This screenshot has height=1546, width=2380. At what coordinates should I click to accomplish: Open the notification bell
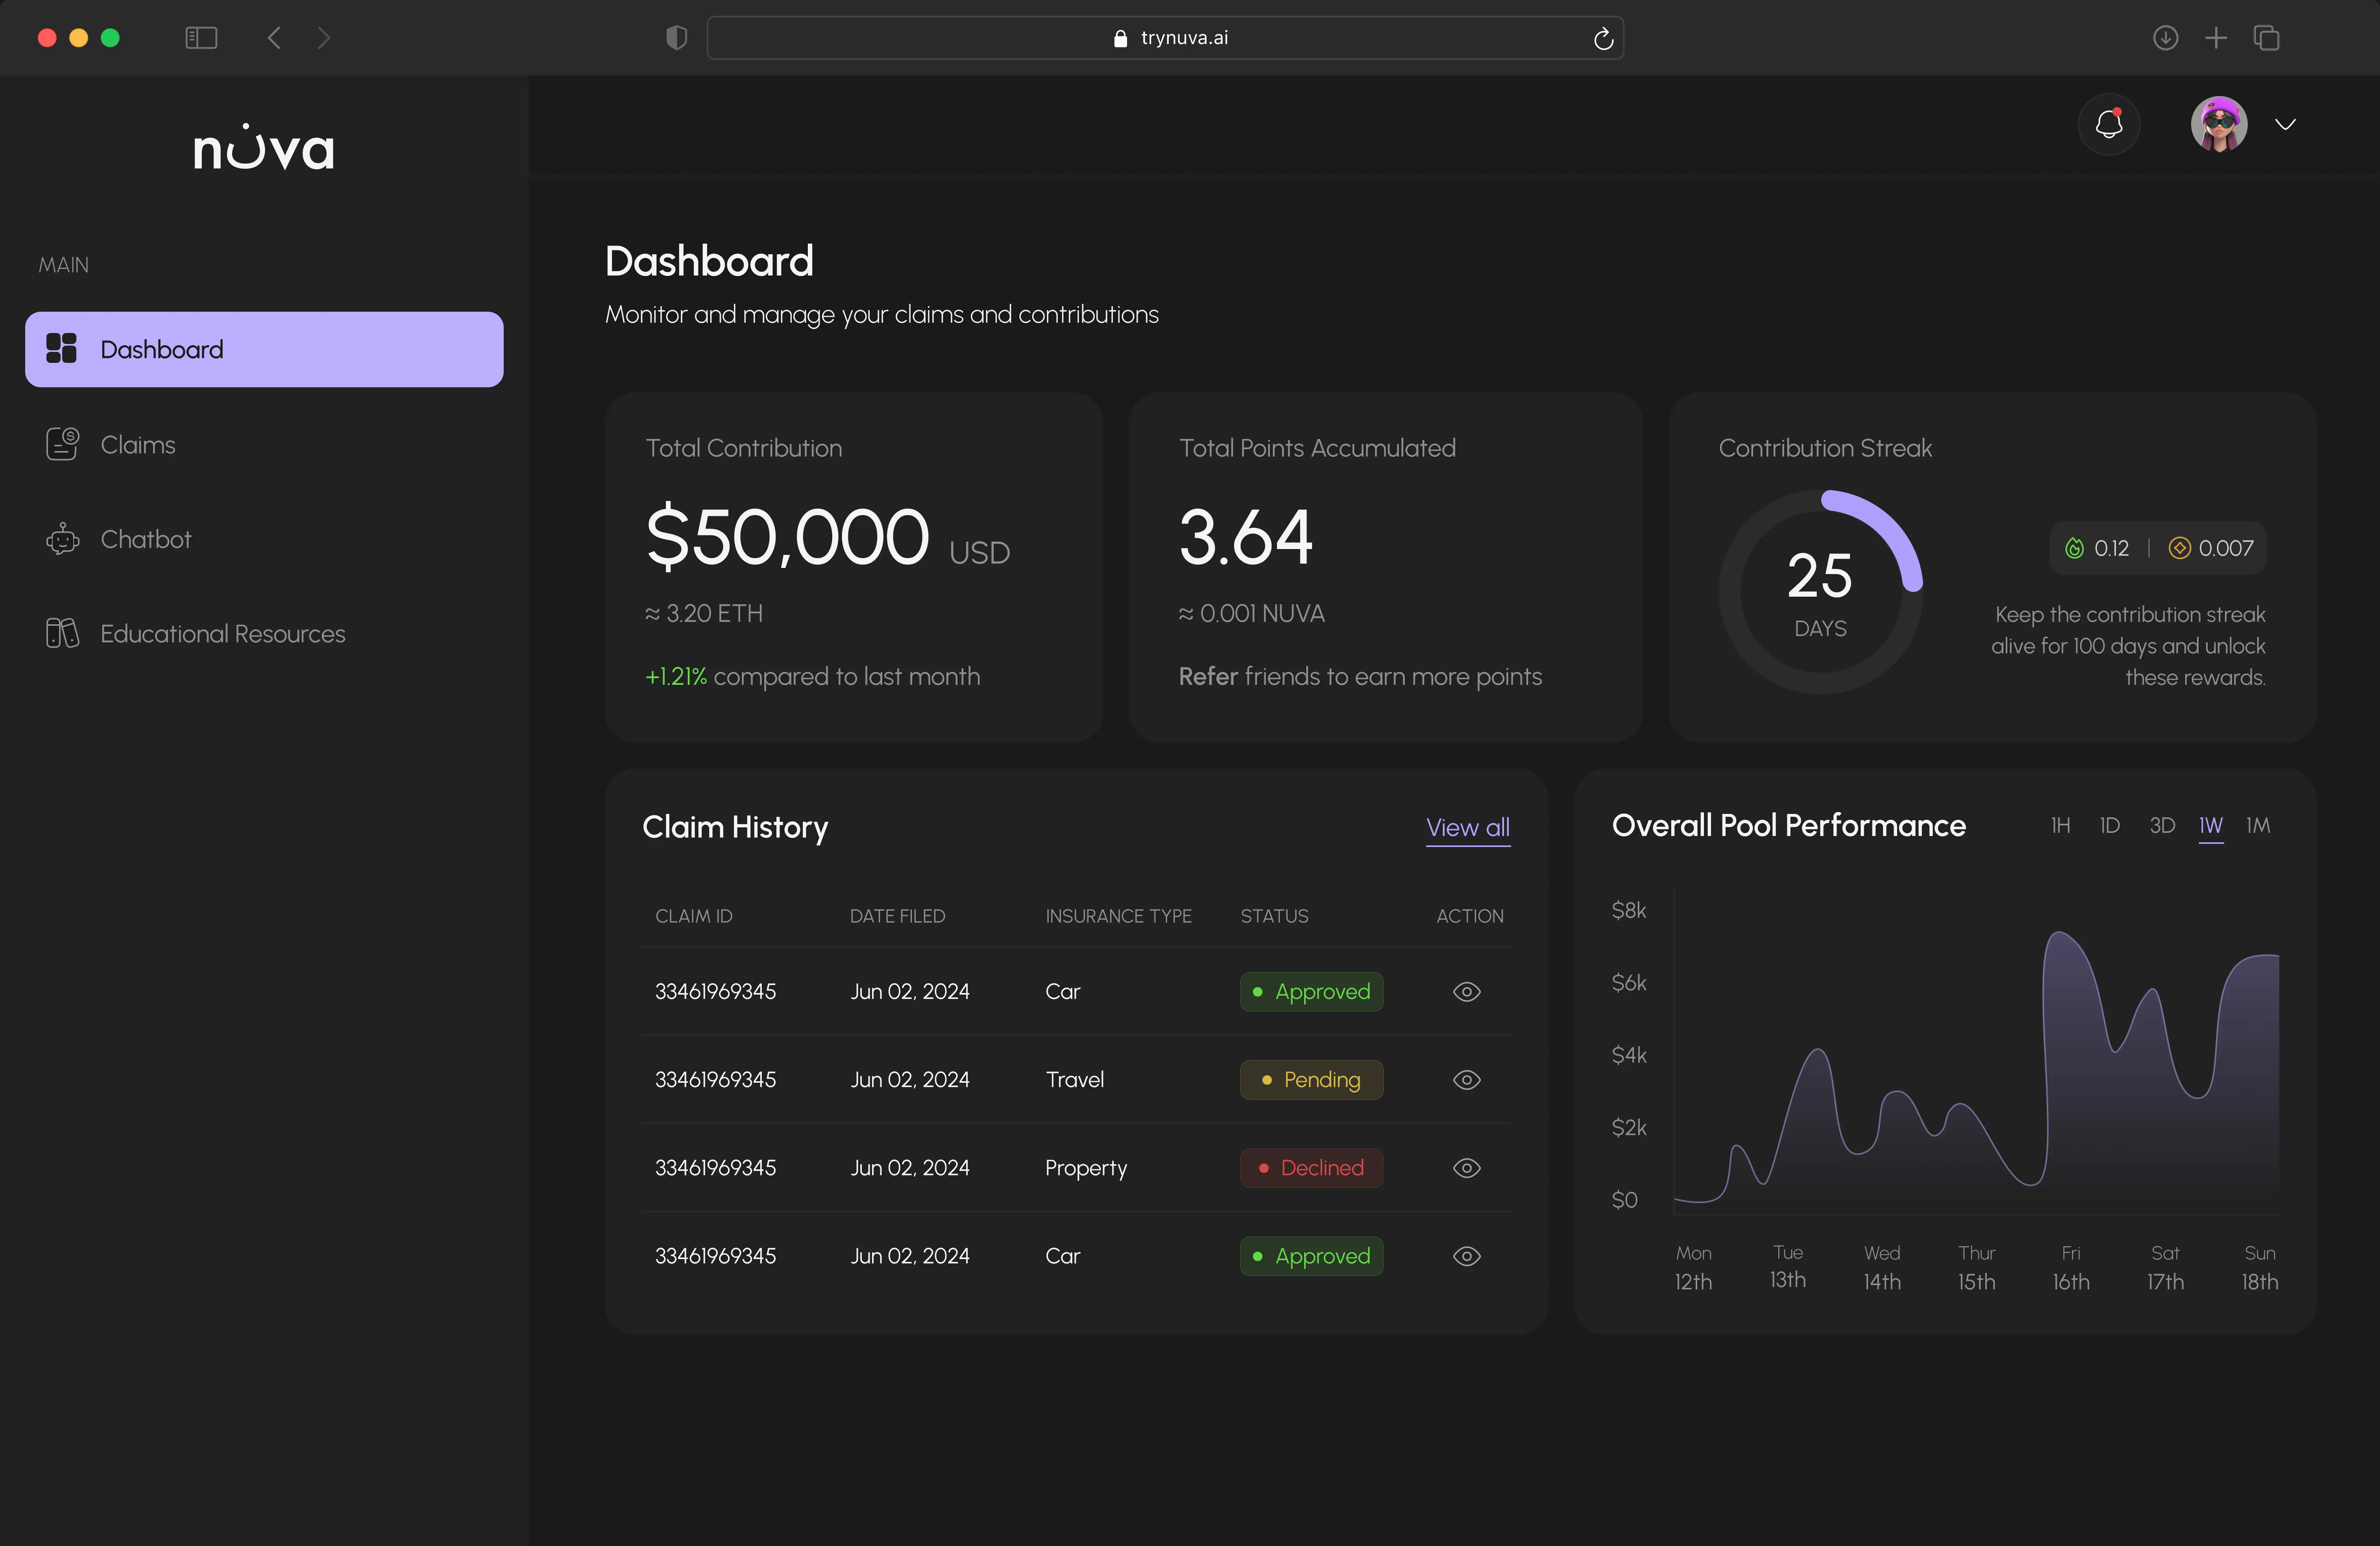tap(2109, 124)
